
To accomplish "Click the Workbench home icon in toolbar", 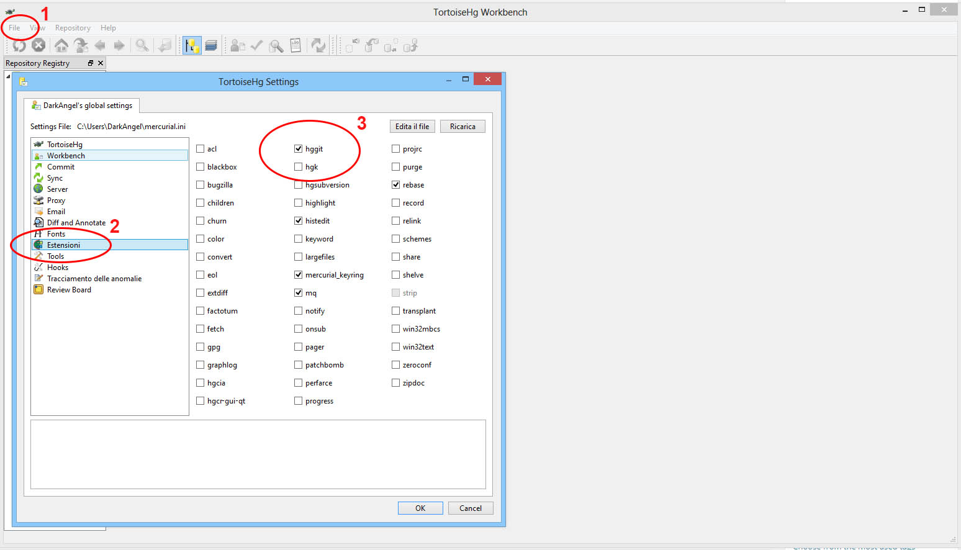I will coord(61,45).
